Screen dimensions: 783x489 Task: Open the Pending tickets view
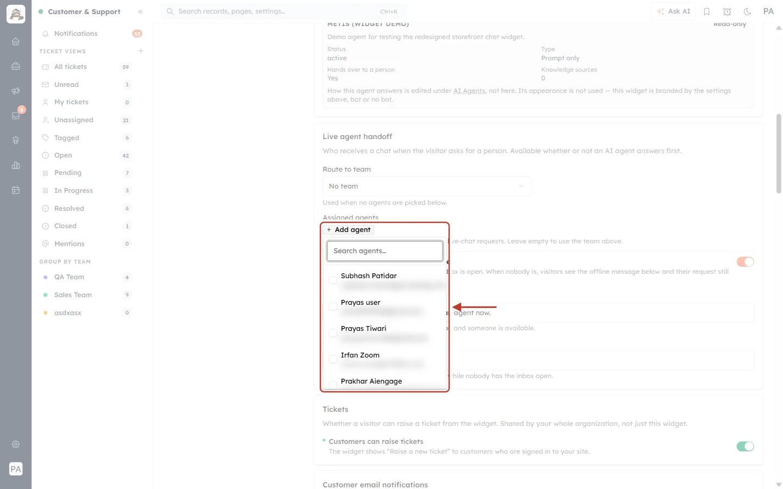pos(86,173)
